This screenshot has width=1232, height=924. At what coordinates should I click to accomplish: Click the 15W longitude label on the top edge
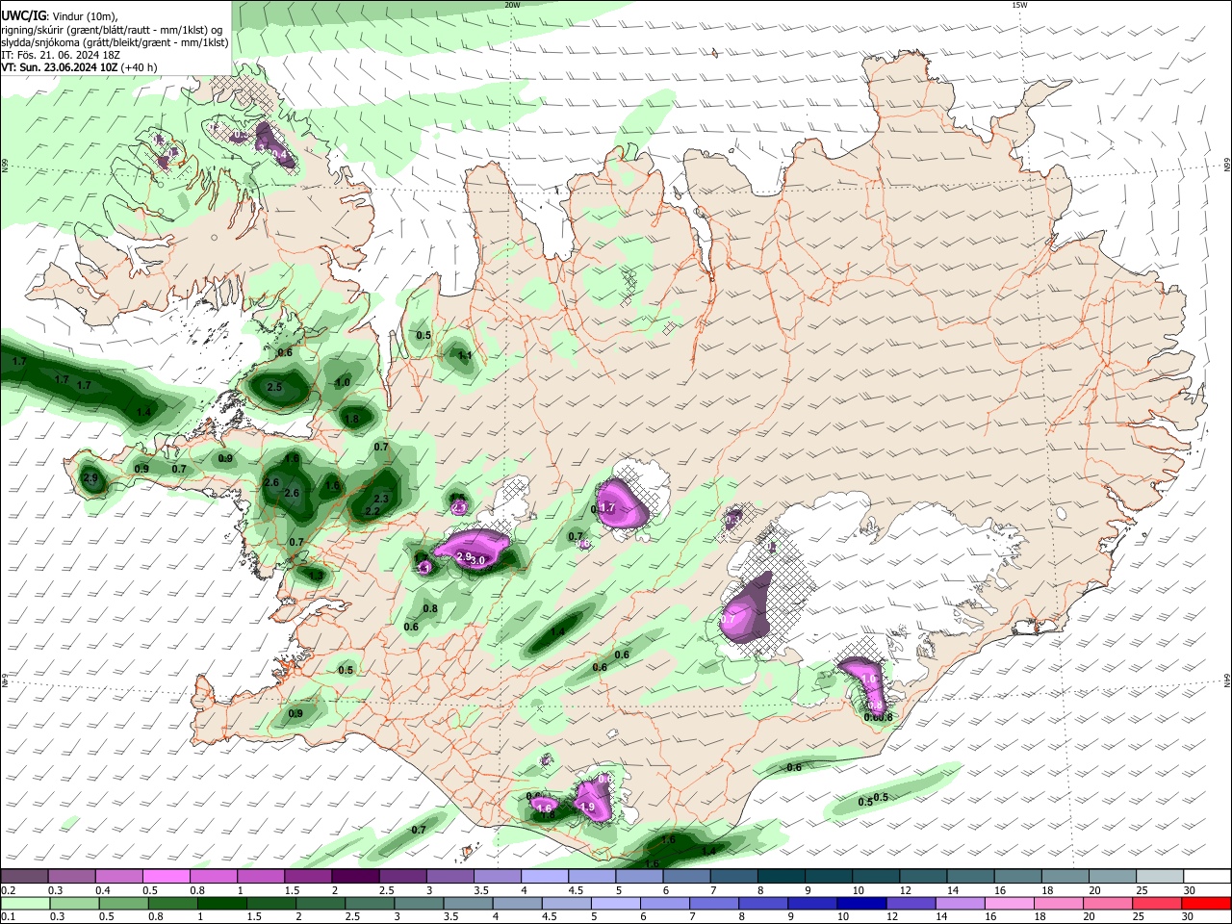(x=1019, y=5)
